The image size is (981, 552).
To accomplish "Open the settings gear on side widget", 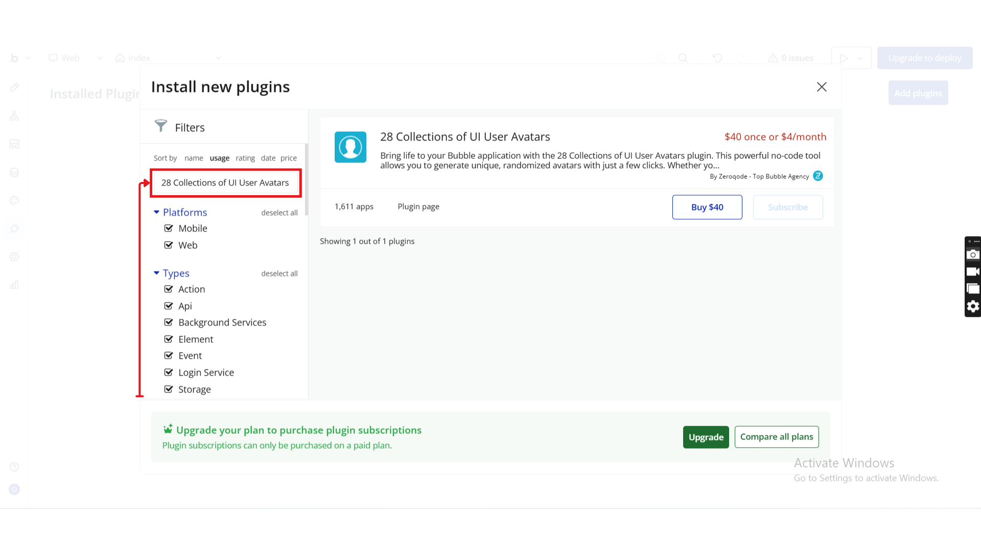I will click(x=973, y=306).
